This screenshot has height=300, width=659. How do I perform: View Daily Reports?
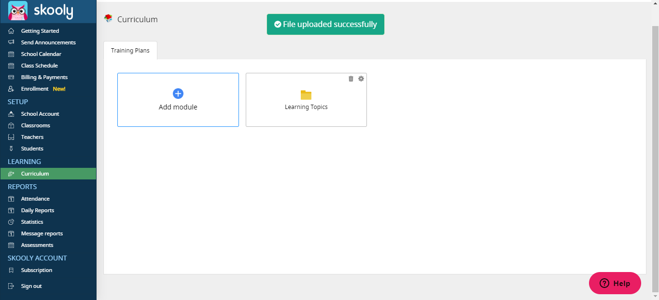(x=38, y=210)
